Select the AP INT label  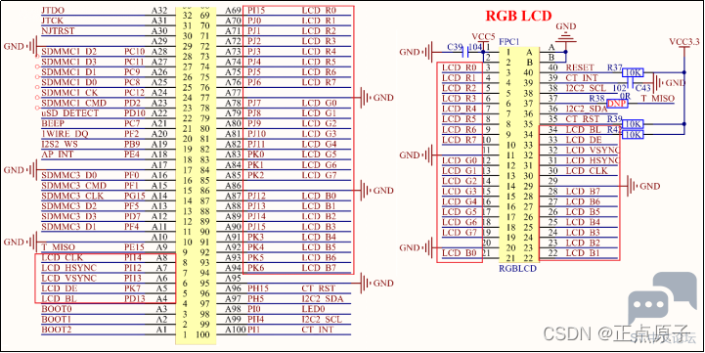click(x=57, y=154)
